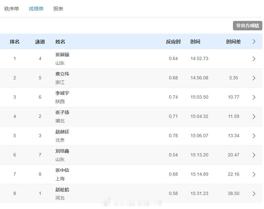
Task: Switch to the 秩序单 tab
Action: point(11,9)
